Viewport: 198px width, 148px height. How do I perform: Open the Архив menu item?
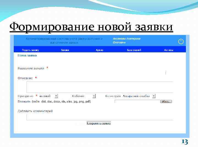[x=100, y=50]
